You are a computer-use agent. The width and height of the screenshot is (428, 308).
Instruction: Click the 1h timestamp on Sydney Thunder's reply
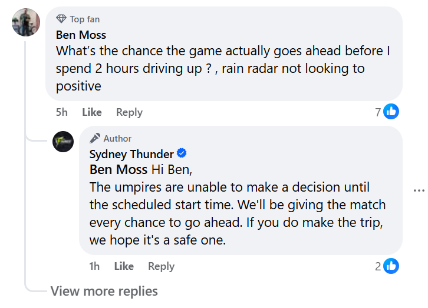pyautogui.click(x=94, y=266)
